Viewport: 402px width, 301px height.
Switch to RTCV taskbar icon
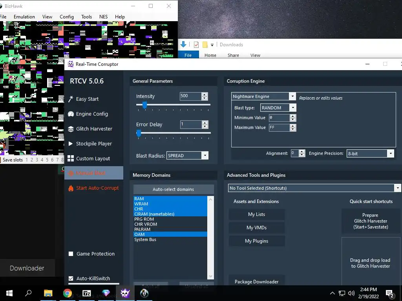point(125,293)
